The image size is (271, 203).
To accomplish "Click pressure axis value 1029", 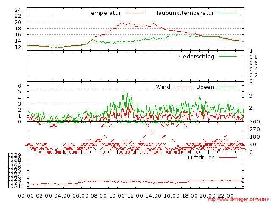I will [14, 155].
